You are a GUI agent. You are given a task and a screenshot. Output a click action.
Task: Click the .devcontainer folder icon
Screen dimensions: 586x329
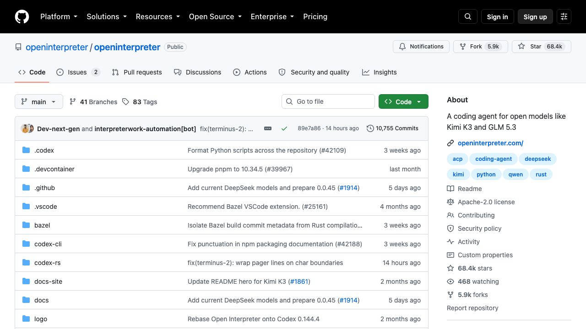[x=26, y=169]
